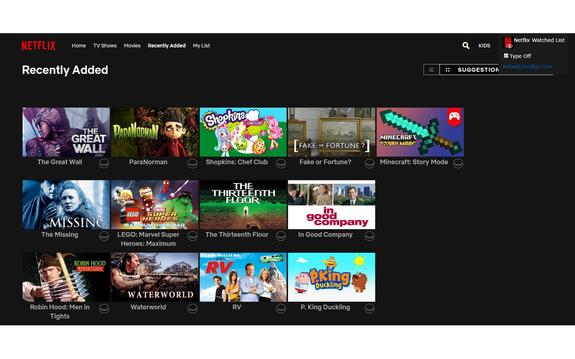Open the Waterworld poster thumbnail
Viewport: 575px width, 359px height.
pyautogui.click(x=155, y=277)
